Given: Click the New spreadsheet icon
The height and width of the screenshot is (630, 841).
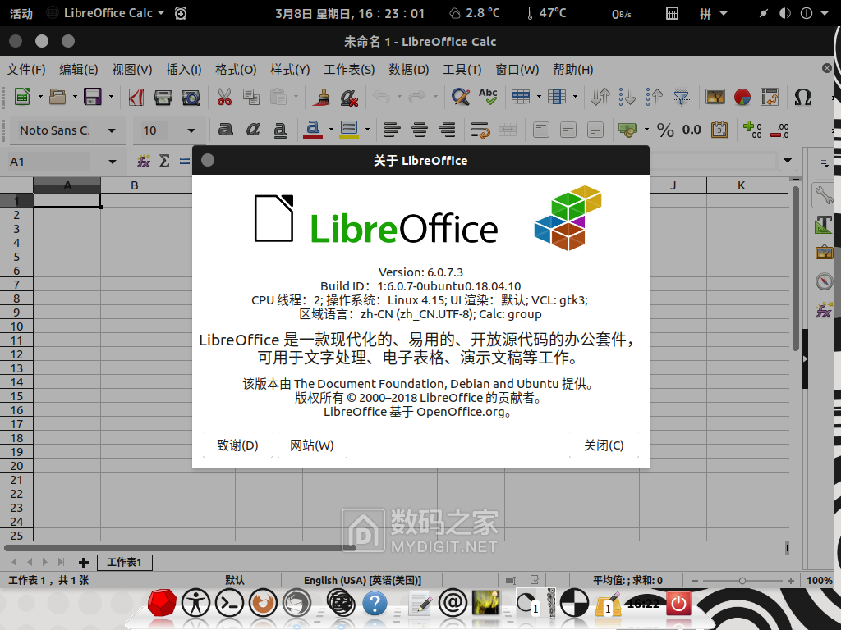Looking at the screenshot, I should click(x=22, y=97).
